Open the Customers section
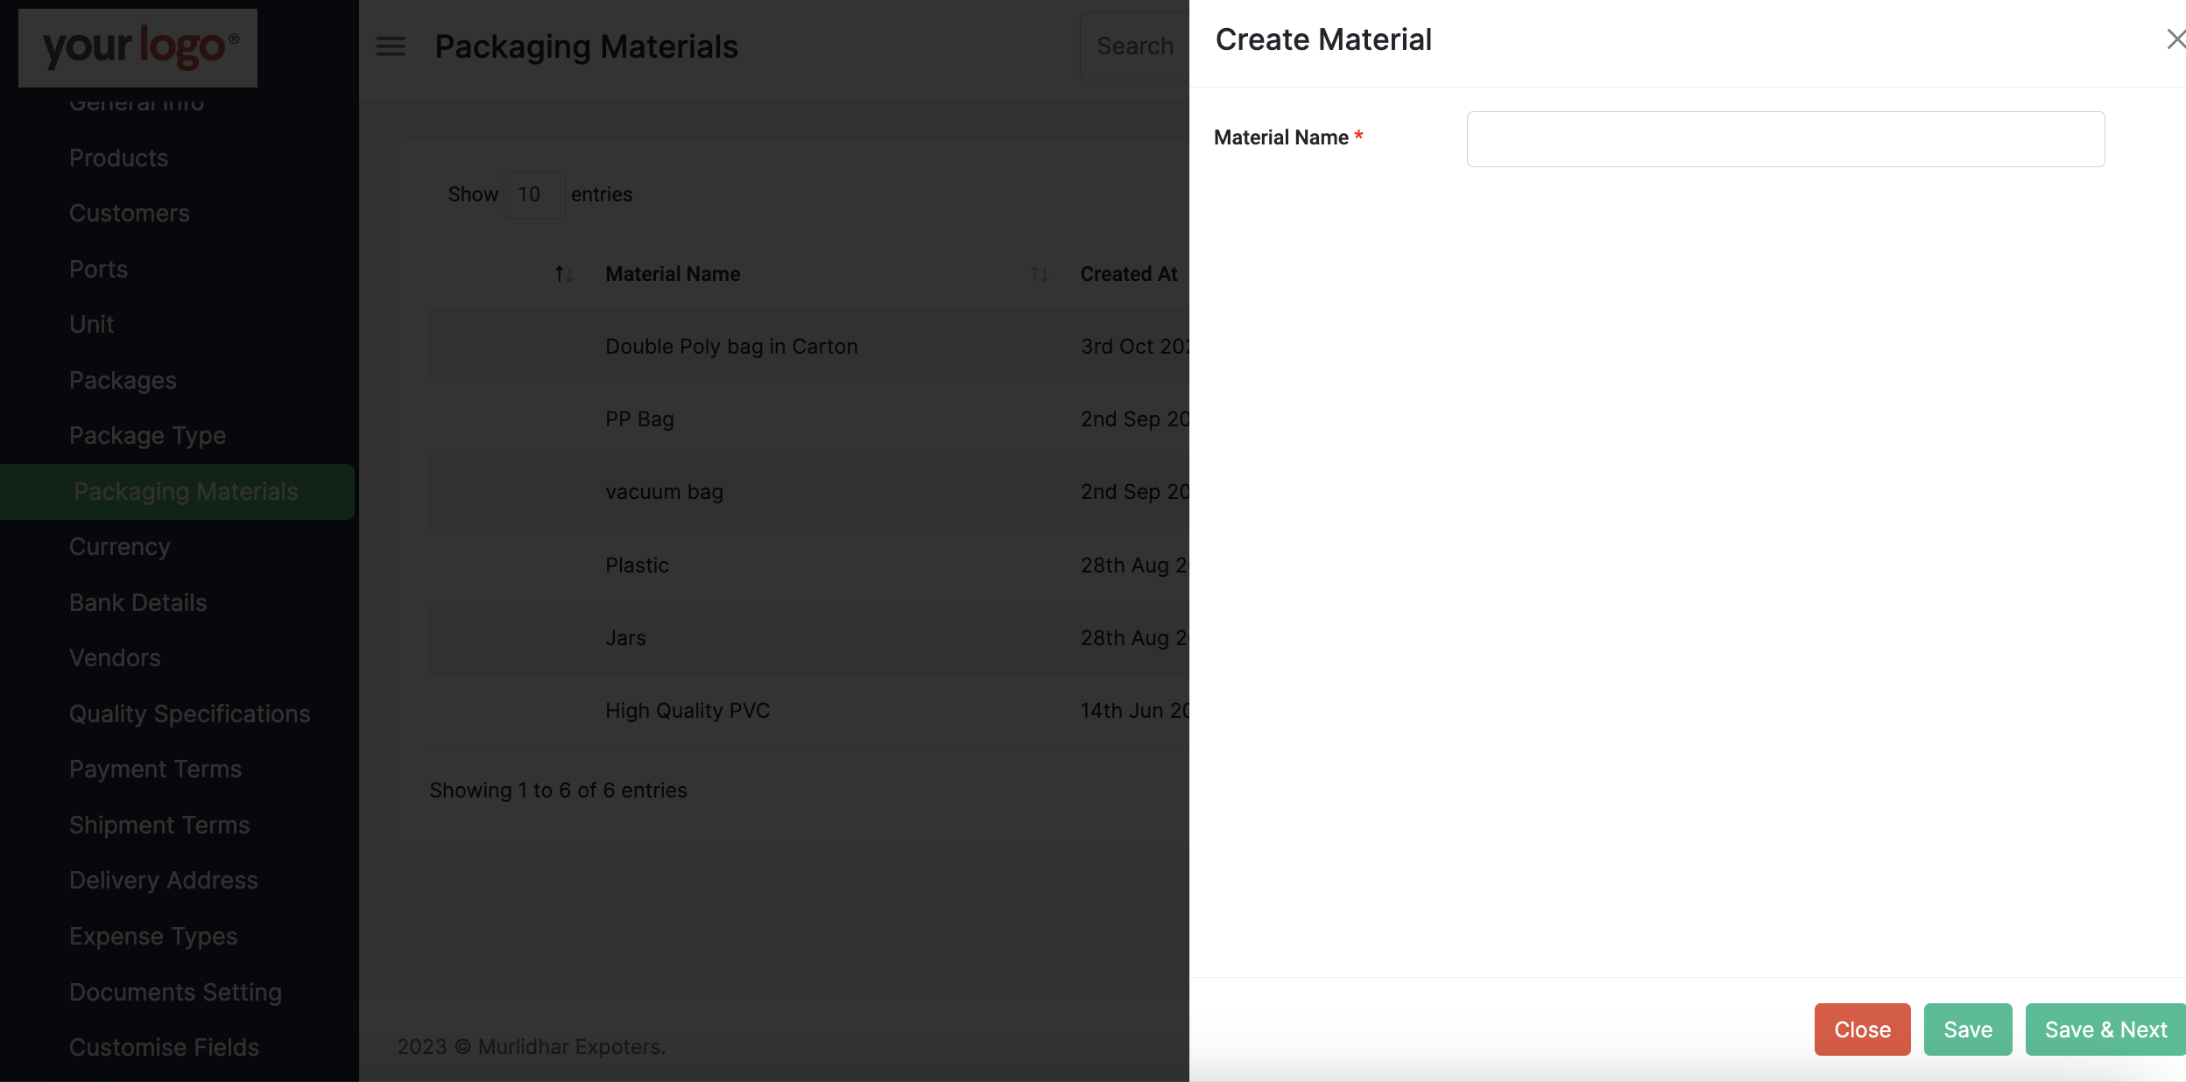This screenshot has width=2186, height=1082. [129, 213]
